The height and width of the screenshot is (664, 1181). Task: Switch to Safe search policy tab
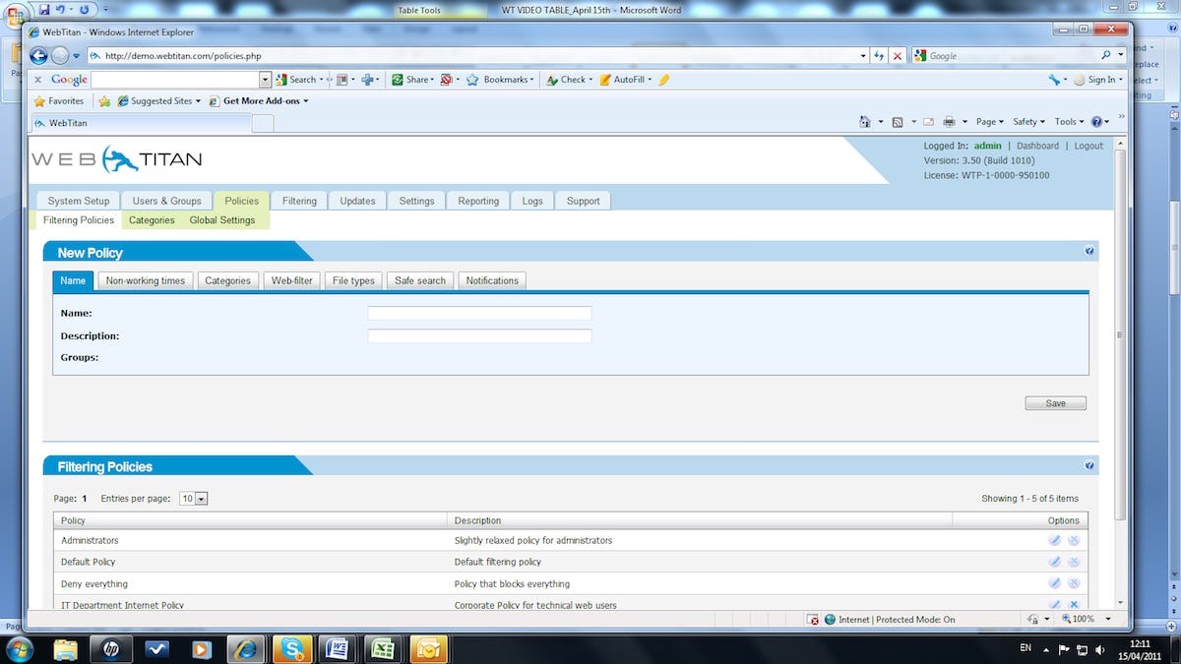coord(420,280)
